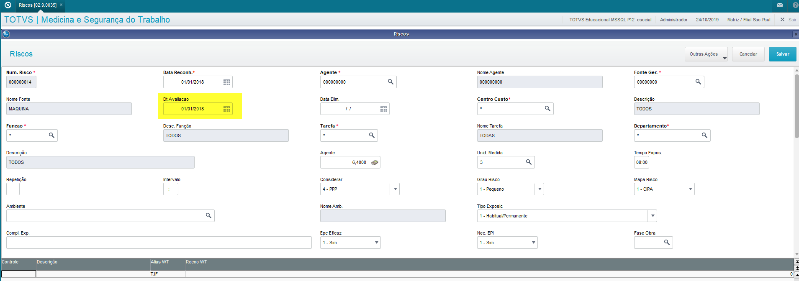Expand the Mapa Risco dropdown
799x281 pixels.
690,189
